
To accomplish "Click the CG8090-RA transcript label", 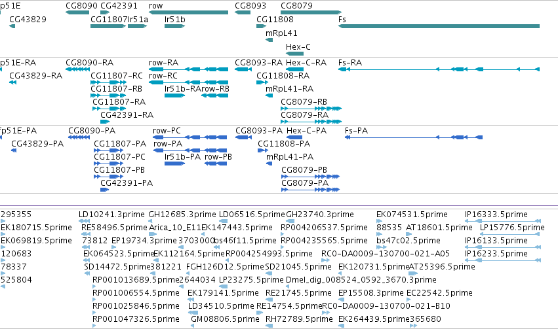I will coord(90,63).
